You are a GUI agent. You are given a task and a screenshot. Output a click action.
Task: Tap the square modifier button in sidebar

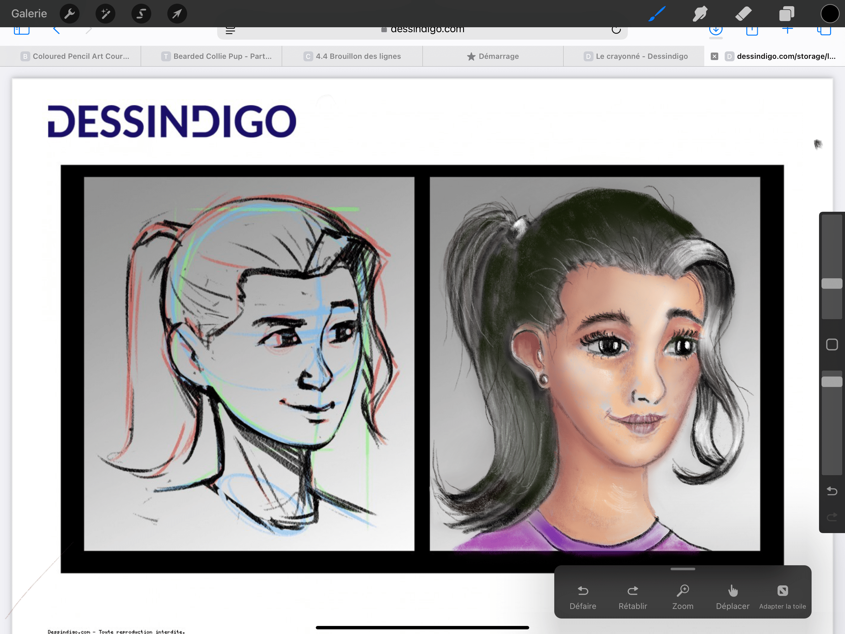click(832, 345)
